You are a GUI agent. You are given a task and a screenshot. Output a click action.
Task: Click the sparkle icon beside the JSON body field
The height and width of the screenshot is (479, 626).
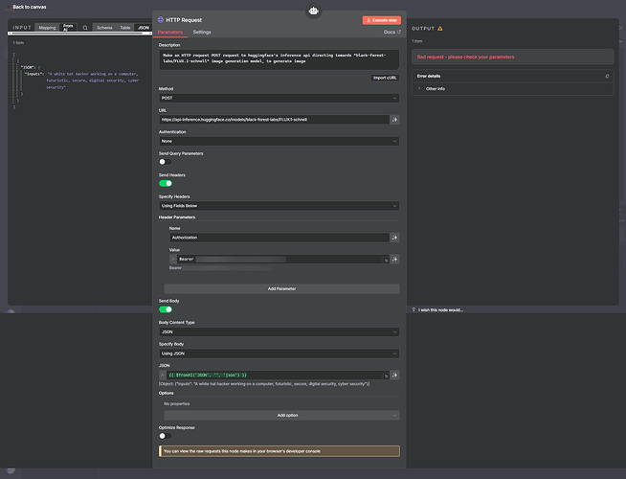(394, 374)
